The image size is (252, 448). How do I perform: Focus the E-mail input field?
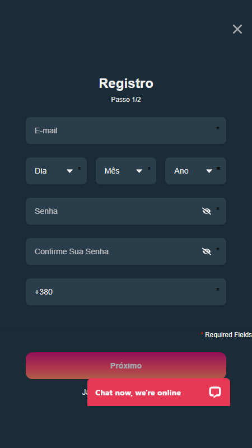point(126,130)
